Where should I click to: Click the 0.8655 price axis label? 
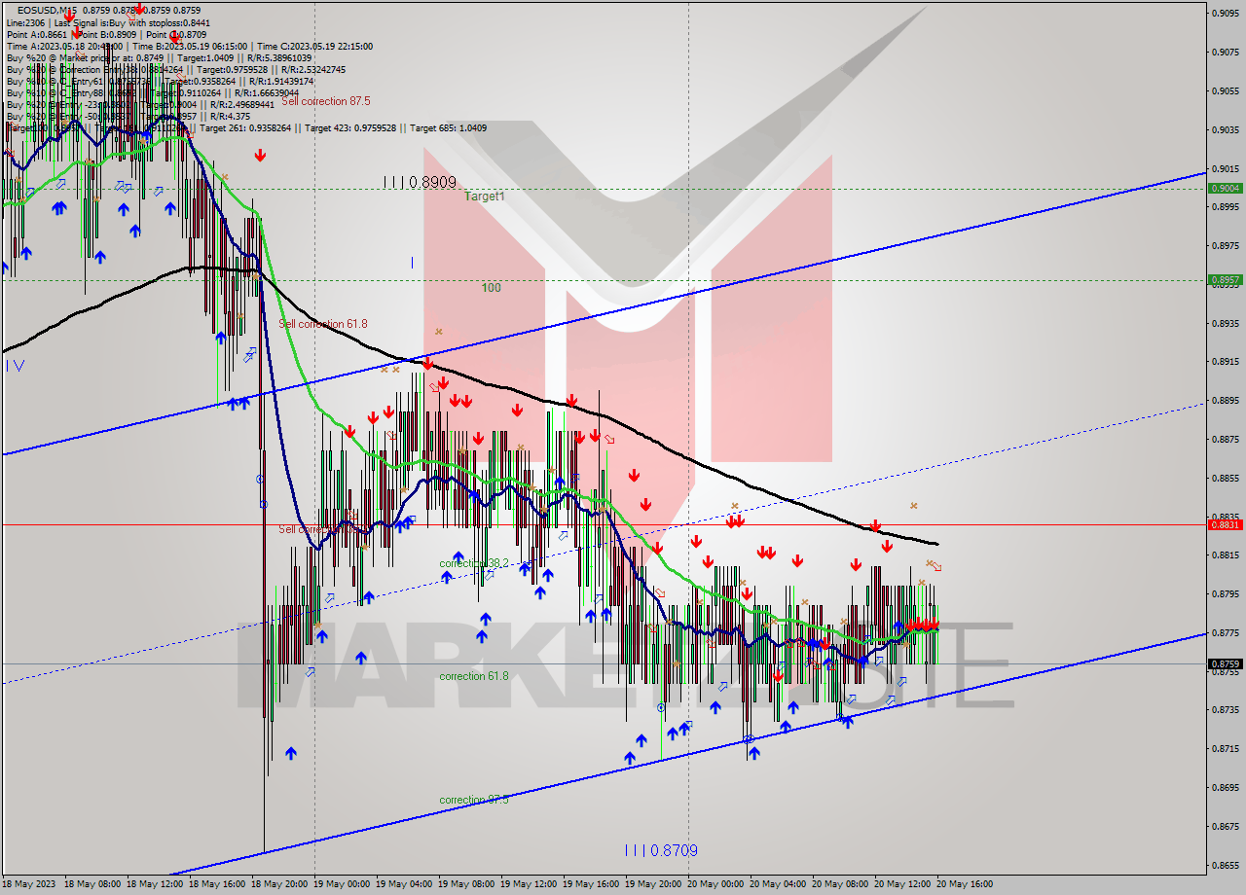(1225, 865)
